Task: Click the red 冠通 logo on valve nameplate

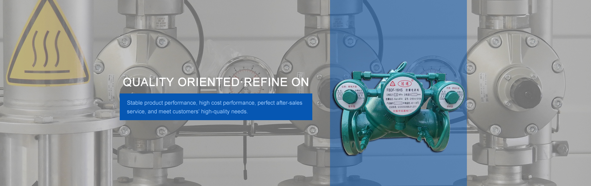Action: tap(404, 83)
